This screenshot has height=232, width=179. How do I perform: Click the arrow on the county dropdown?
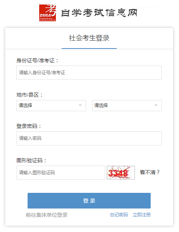[x=156, y=105]
